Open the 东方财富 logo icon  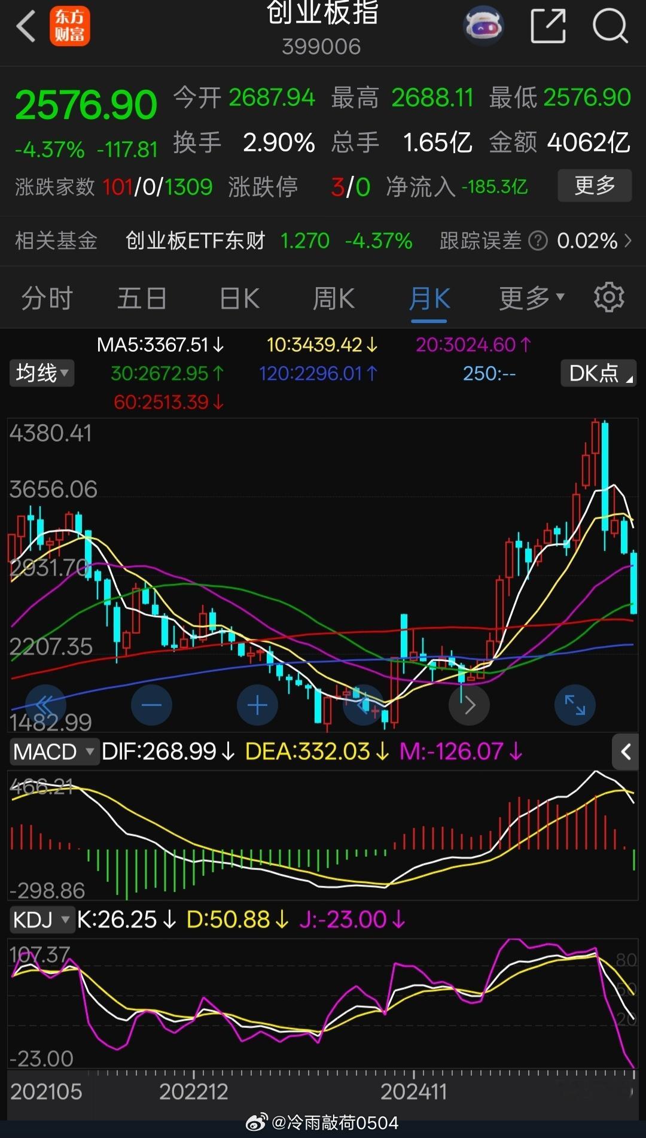click(69, 26)
